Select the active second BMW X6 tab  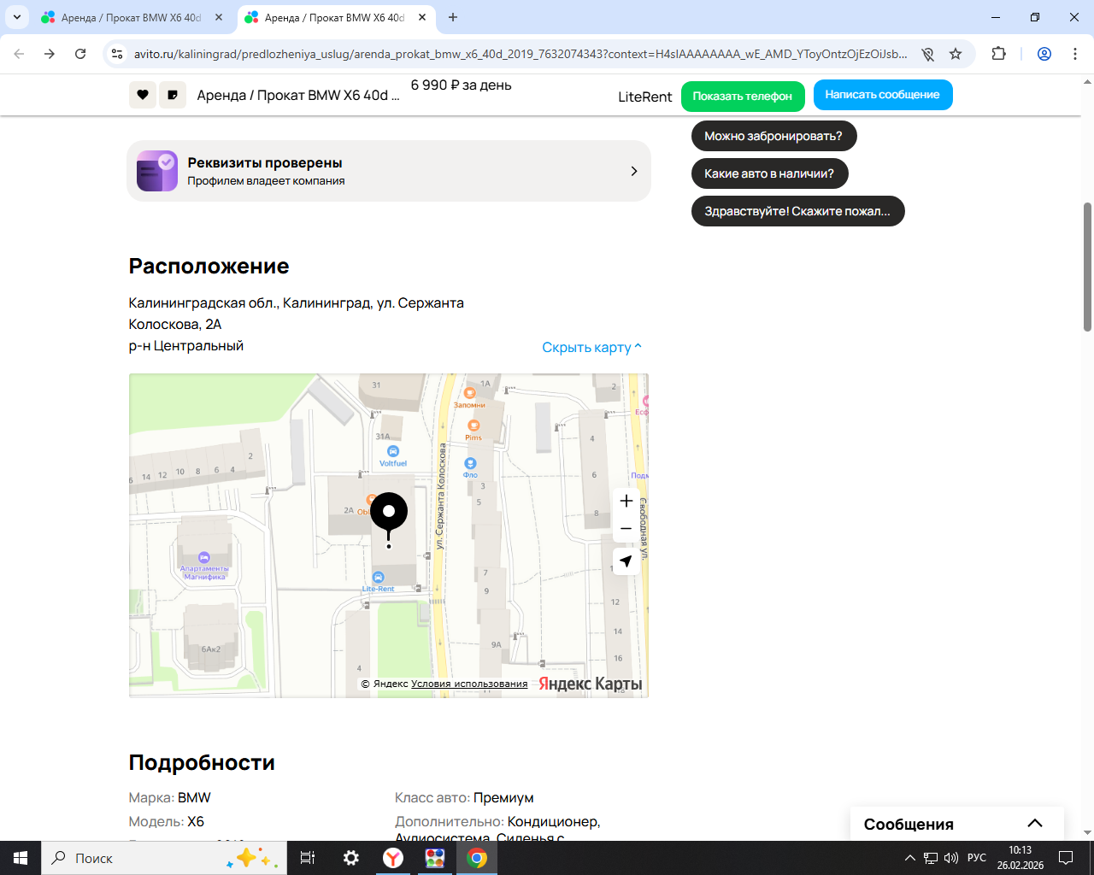[x=336, y=17]
